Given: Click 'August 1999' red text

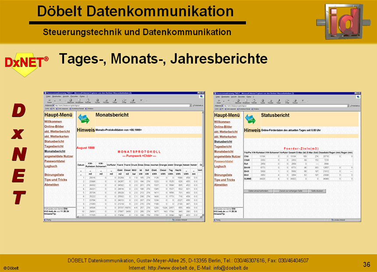Looking at the screenshot, I should (x=85, y=147).
